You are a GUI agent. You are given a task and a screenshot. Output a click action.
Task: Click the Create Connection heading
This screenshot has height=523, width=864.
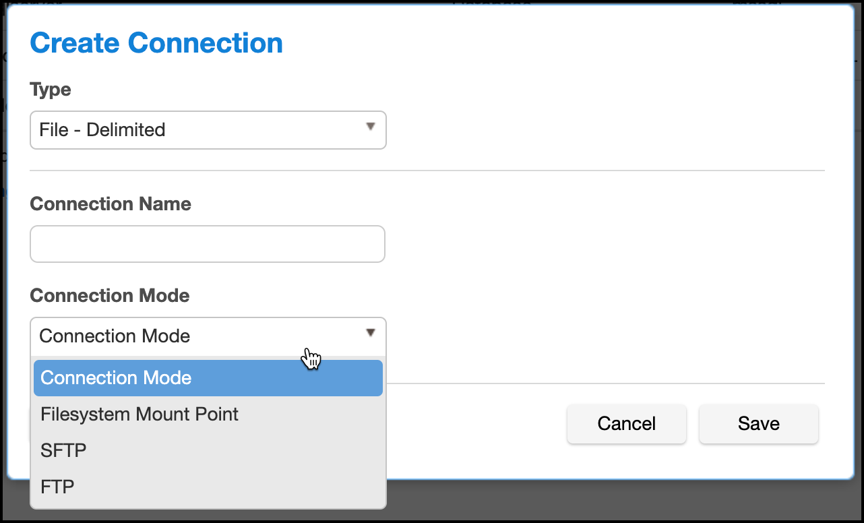pos(156,43)
